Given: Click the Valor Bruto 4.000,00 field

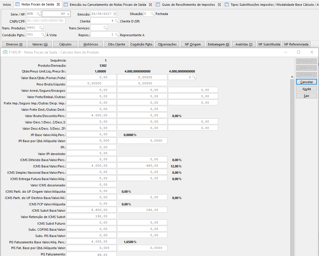Looking at the screenshot, I should pyautogui.click(x=91, y=115).
